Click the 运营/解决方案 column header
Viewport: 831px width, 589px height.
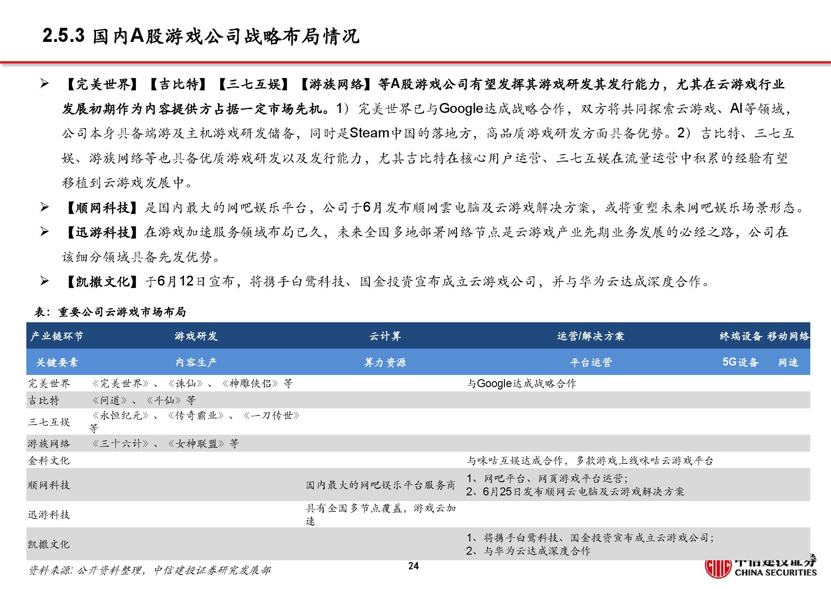click(590, 336)
